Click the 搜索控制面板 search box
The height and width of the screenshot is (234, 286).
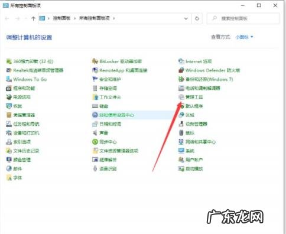(243, 18)
